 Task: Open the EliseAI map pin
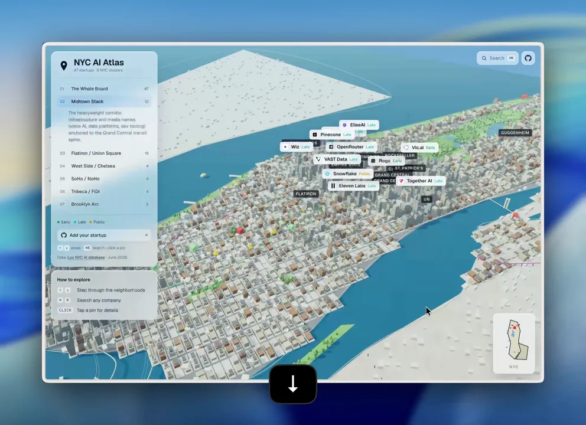pyautogui.click(x=359, y=125)
